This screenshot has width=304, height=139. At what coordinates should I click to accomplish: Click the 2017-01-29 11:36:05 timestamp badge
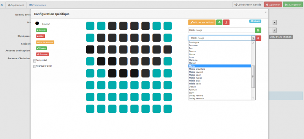[x=281, y=37]
